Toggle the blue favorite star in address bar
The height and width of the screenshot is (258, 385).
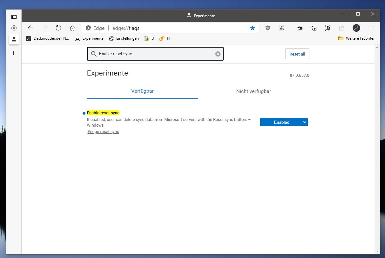(253, 28)
